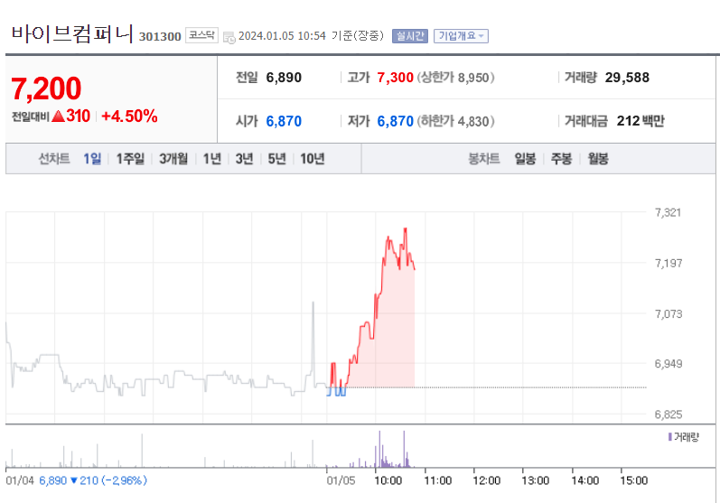Show the 3년 chart range
The width and height of the screenshot is (720, 503).
244,159
